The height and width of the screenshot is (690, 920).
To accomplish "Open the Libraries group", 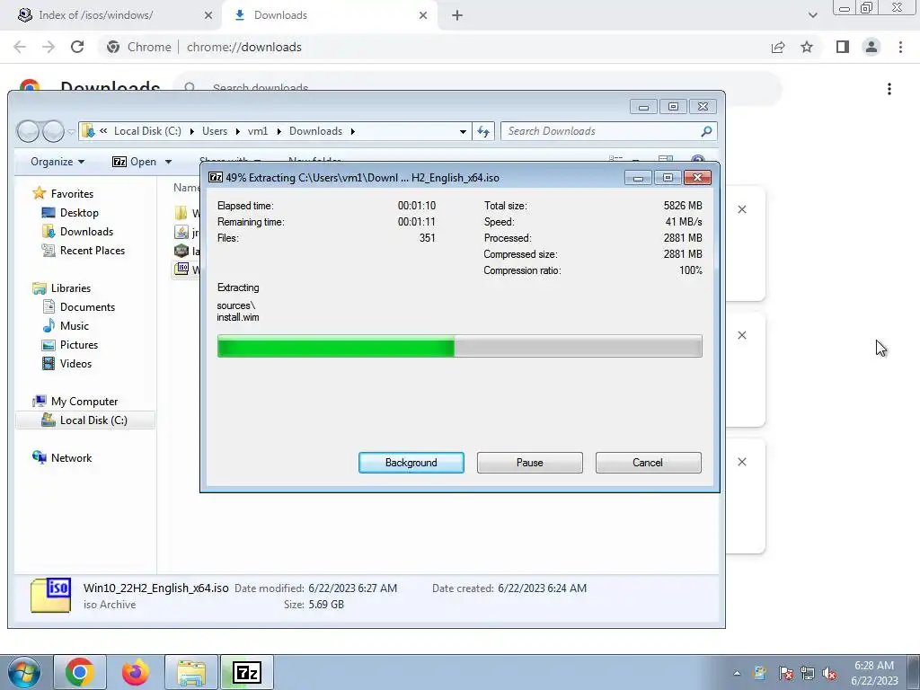I will coord(62,288).
